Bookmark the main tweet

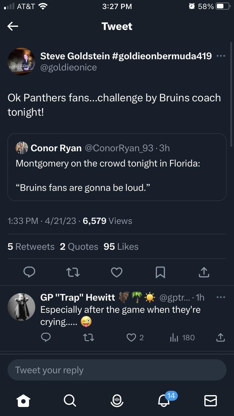pyautogui.click(x=160, y=272)
